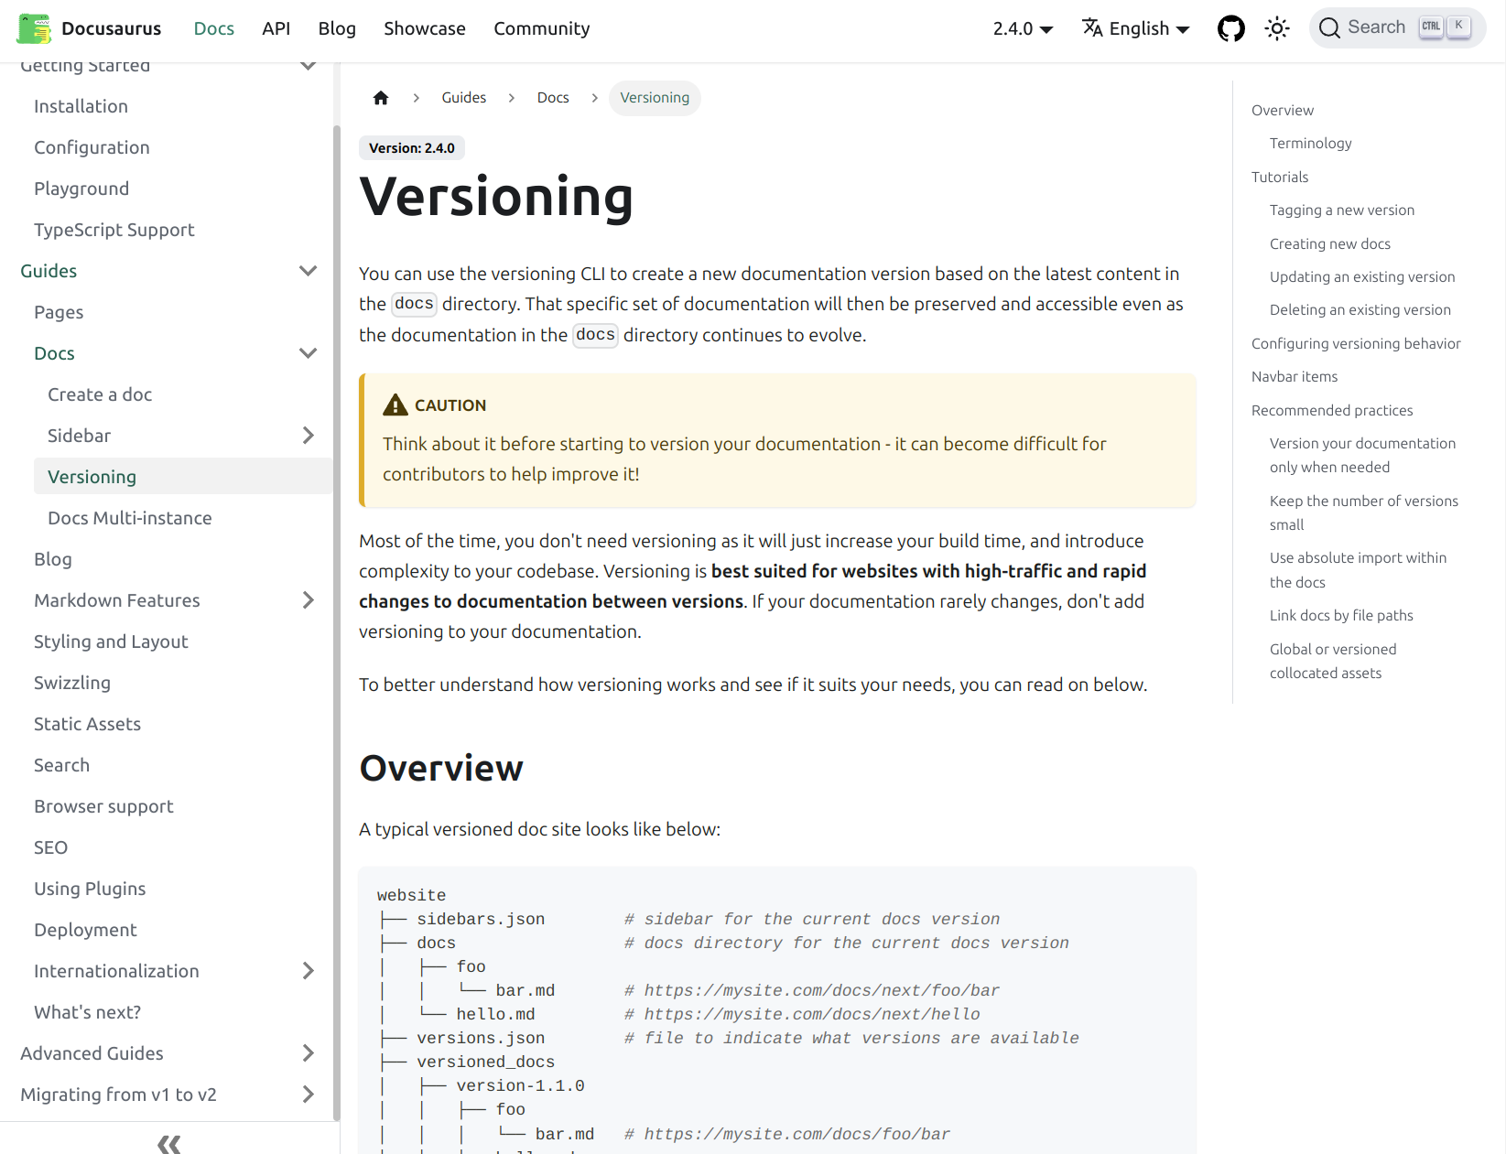Open the Docs Multi-instance page
This screenshot has width=1506, height=1154.
[130, 518]
